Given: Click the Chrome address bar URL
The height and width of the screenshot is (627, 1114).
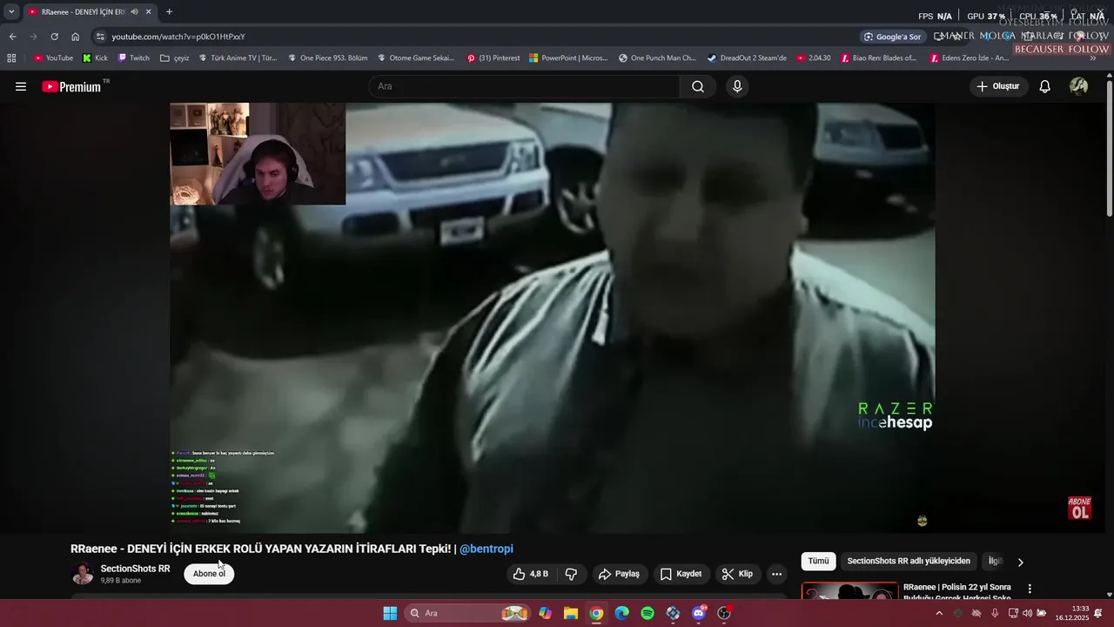Looking at the screenshot, I should (x=178, y=37).
